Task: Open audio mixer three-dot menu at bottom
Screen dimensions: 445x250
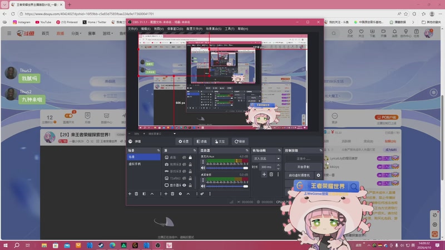Action: point(210,194)
